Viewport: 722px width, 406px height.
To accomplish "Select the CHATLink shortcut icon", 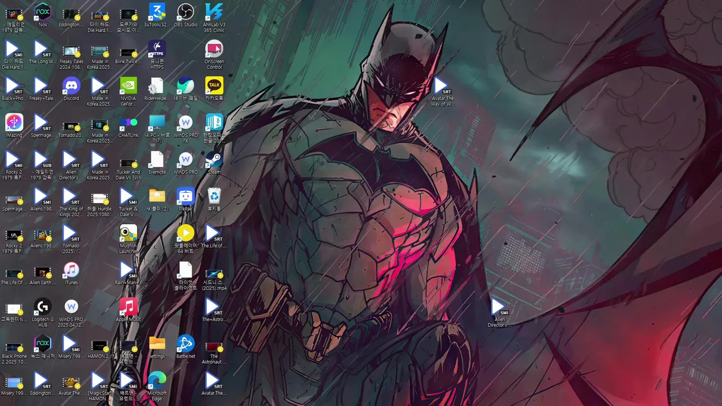I will point(128,126).
